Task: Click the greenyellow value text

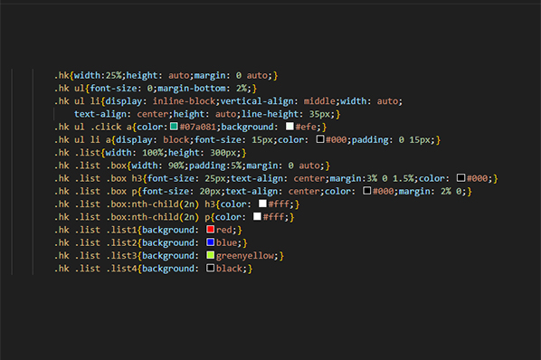Action: pos(245,256)
